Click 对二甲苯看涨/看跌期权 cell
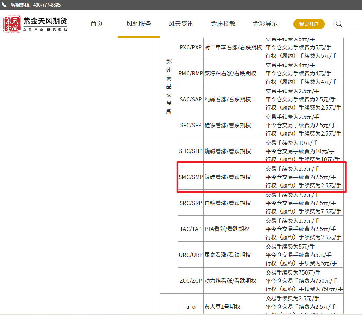Viewport: 362px width, 315px height. 234,47
